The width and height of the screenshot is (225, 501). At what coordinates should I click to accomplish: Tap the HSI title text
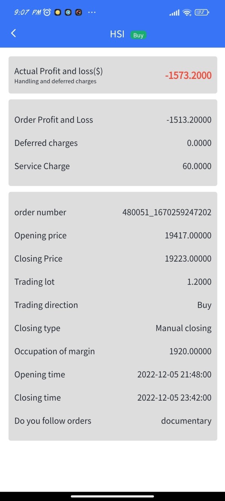click(117, 34)
